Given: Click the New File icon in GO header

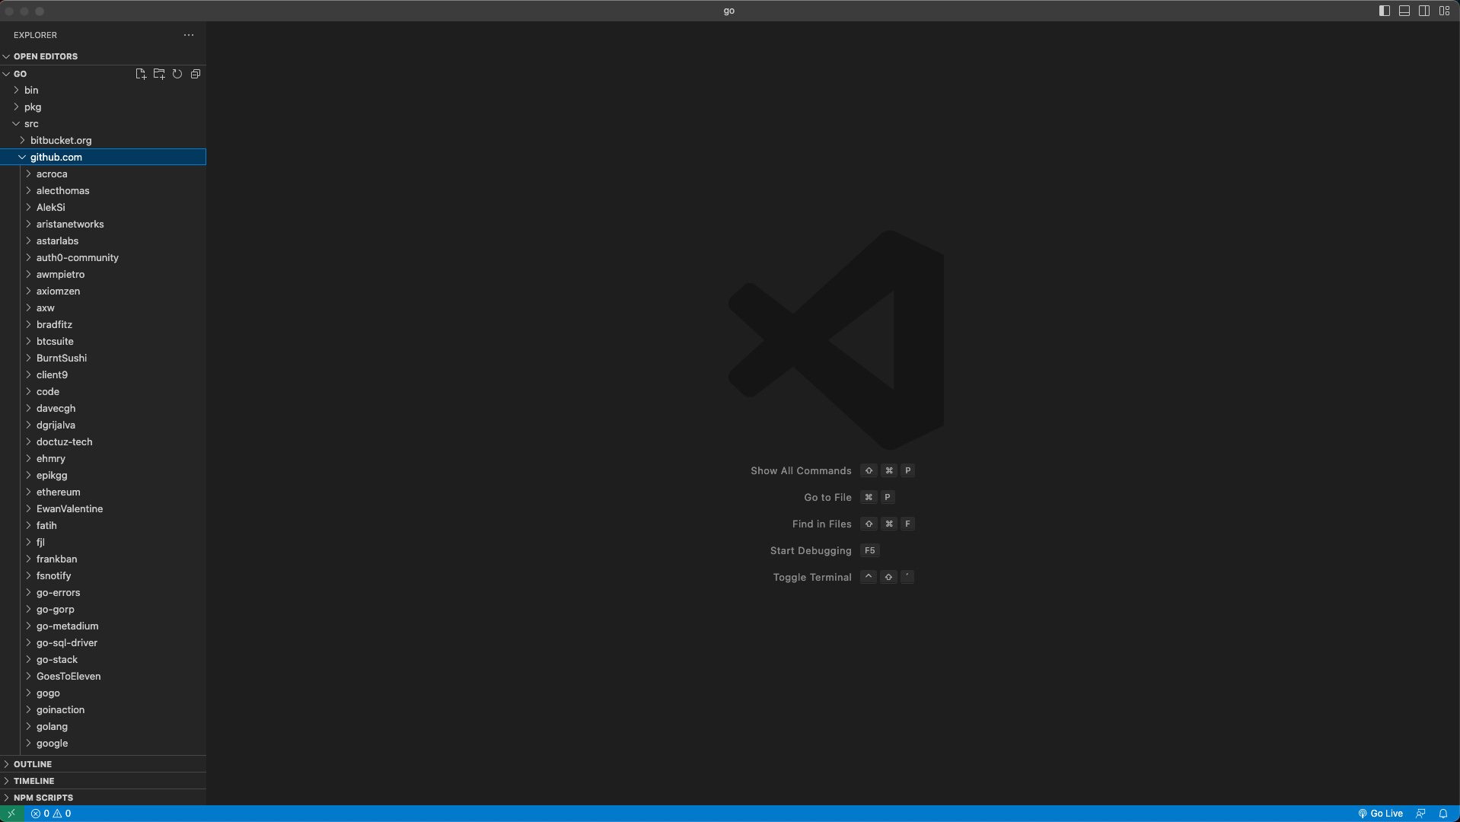Looking at the screenshot, I should point(141,74).
